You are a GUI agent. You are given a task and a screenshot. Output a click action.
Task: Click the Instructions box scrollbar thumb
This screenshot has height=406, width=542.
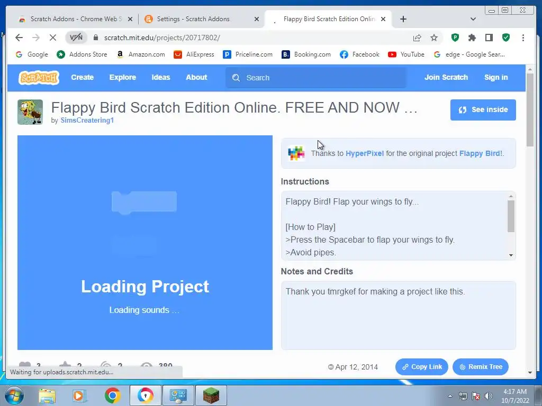point(511,216)
